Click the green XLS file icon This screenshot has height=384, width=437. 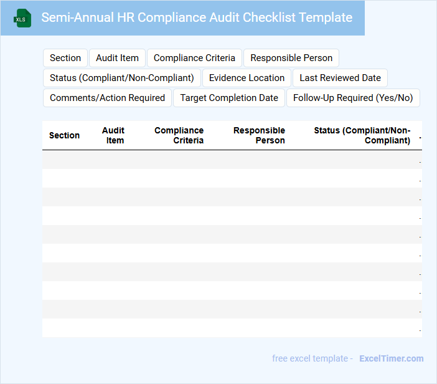click(x=23, y=18)
